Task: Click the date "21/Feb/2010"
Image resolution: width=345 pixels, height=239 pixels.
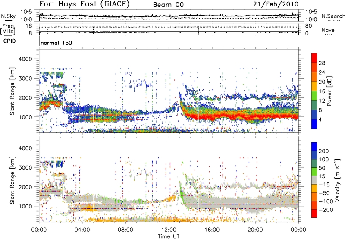Action: point(276,4)
